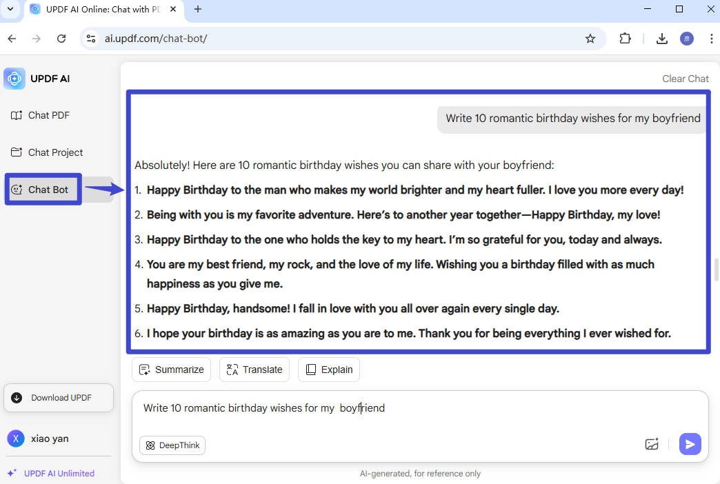Click the chat area vertical scrollbar

tap(717, 270)
